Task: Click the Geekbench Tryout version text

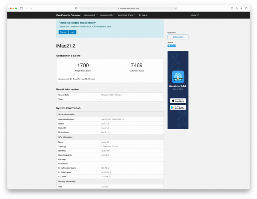Action: (x=77, y=79)
